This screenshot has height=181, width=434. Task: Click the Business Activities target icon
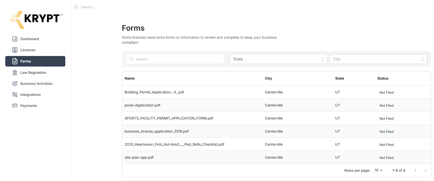[x=15, y=84]
